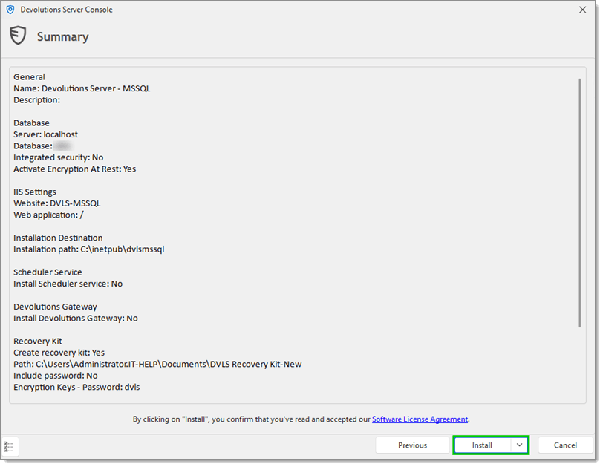Open the Software License Agreement link
Screen dimensions: 603x467
coord(420,419)
